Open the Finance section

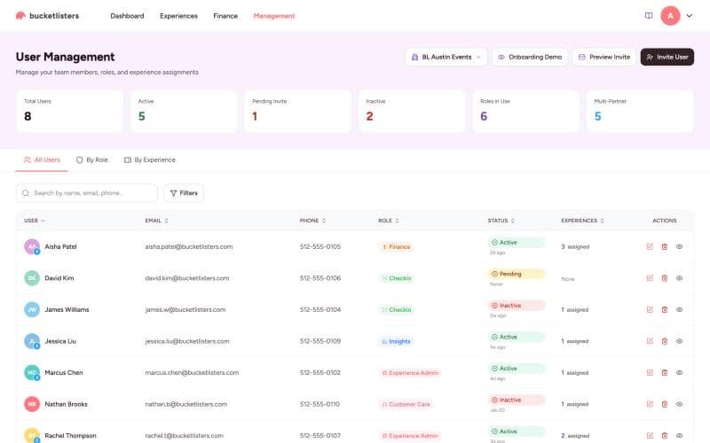pos(225,16)
